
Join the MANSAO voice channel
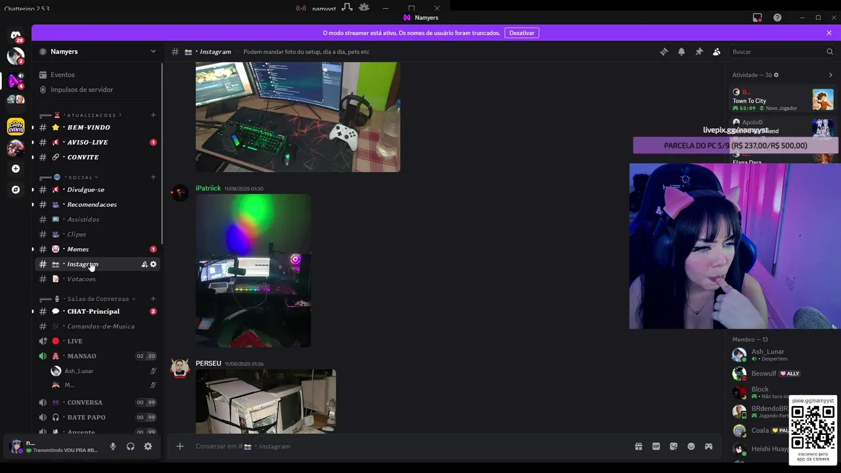[97, 356]
